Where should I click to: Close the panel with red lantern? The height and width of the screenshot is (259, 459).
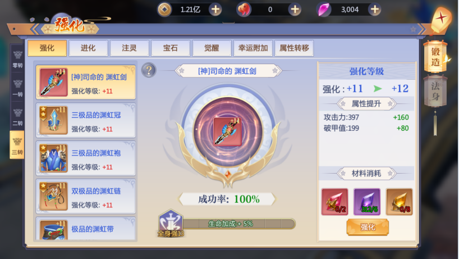tap(441, 19)
